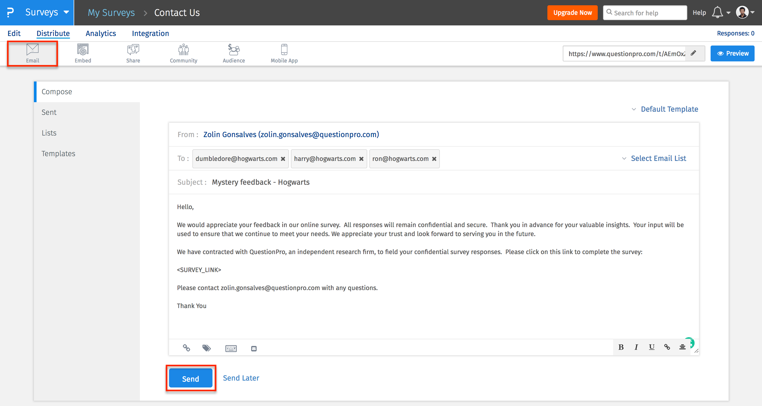The height and width of the screenshot is (406, 762).
Task: Remove harry@hogwarts.com from recipients
Action: (x=361, y=159)
